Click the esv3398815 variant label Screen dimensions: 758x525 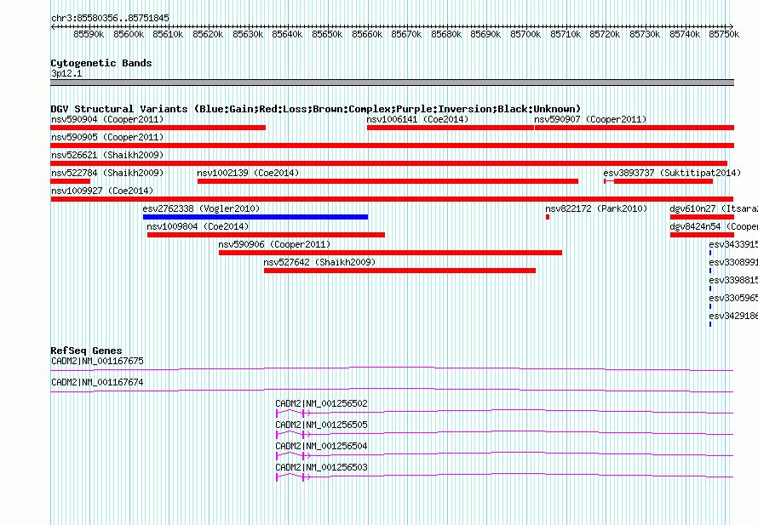(x=733, y=280)
